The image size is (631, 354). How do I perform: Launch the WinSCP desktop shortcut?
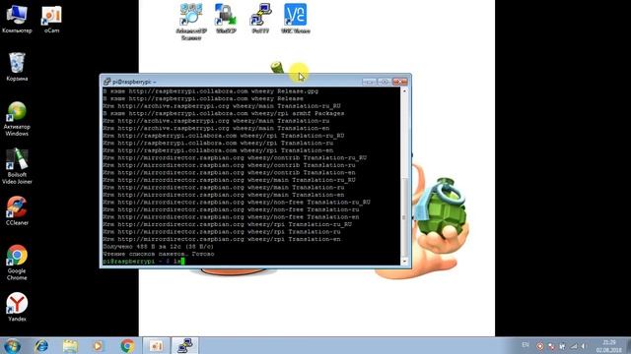coord(226,19)
